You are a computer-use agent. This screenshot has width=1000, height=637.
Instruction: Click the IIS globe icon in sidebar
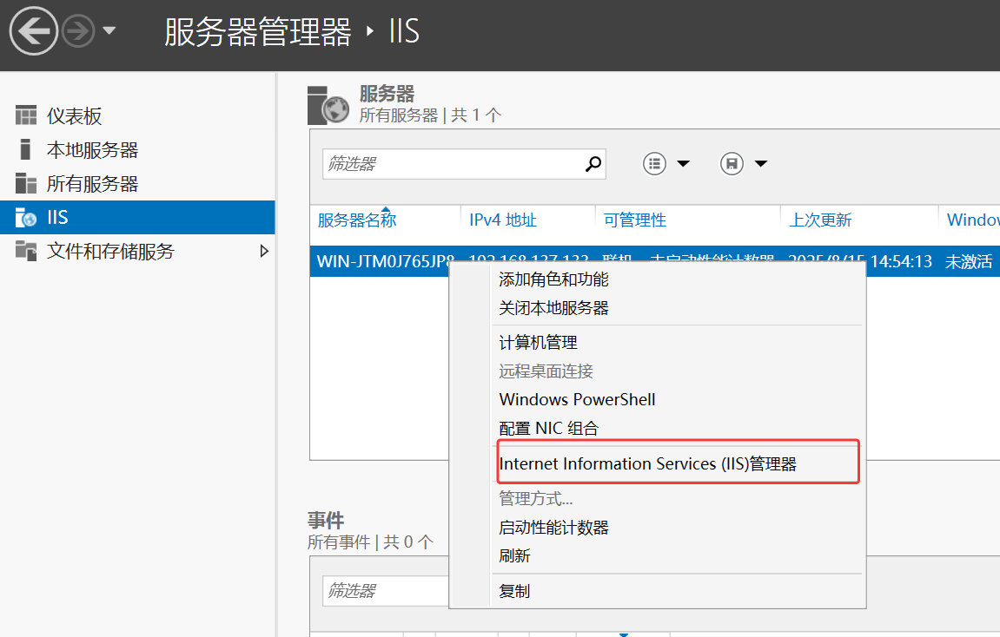click(26, 217)
